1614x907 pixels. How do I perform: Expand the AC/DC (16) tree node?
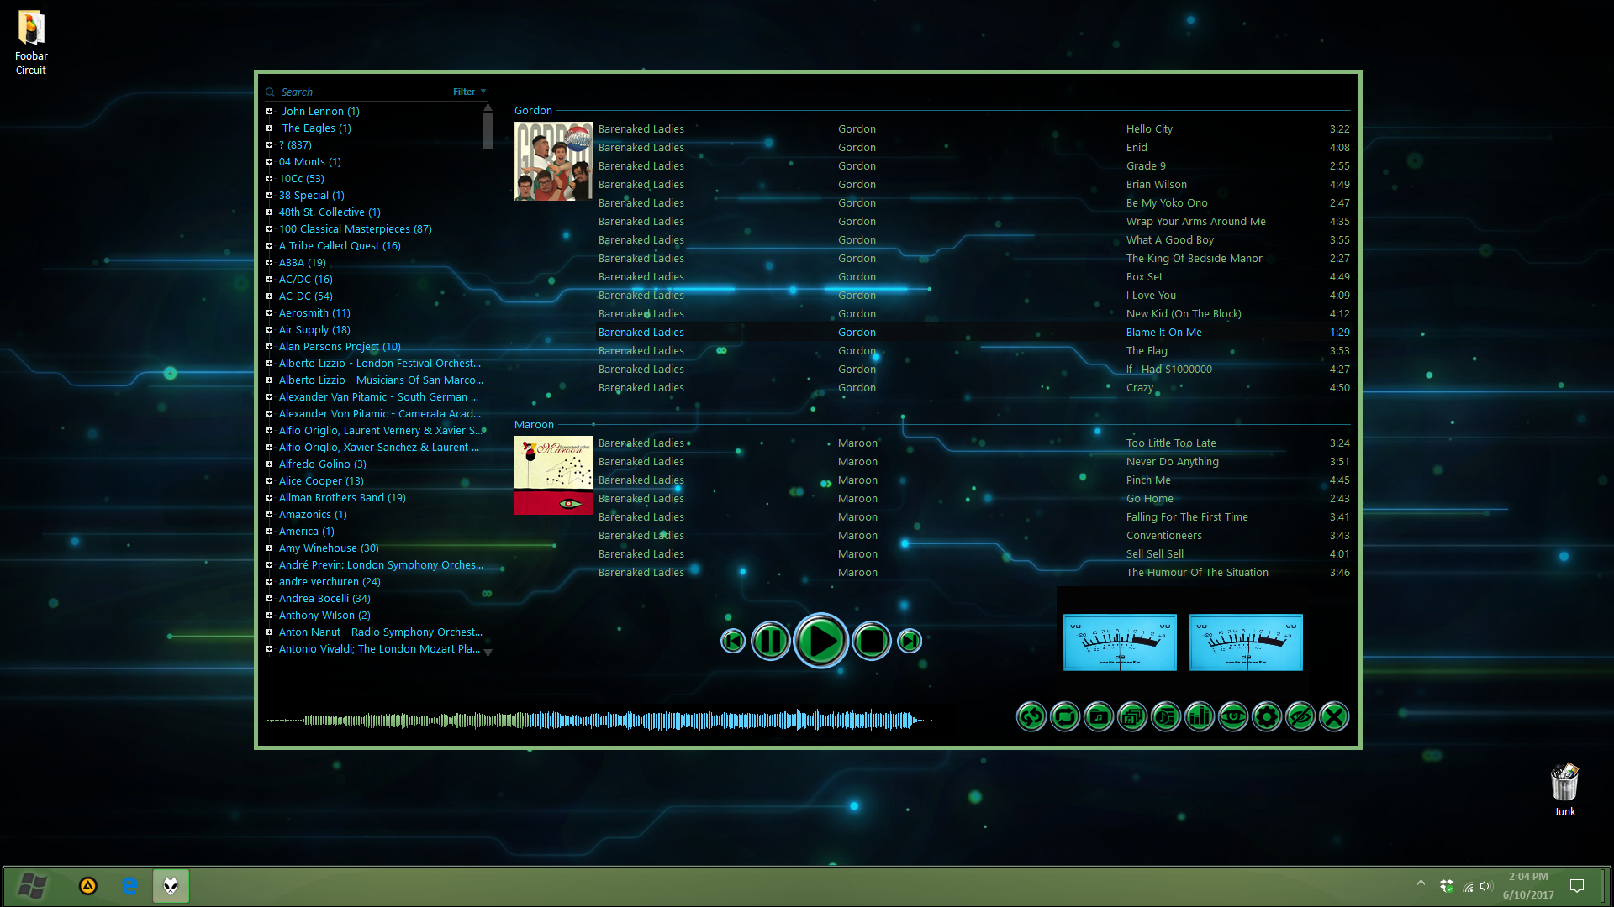(269, 279)
